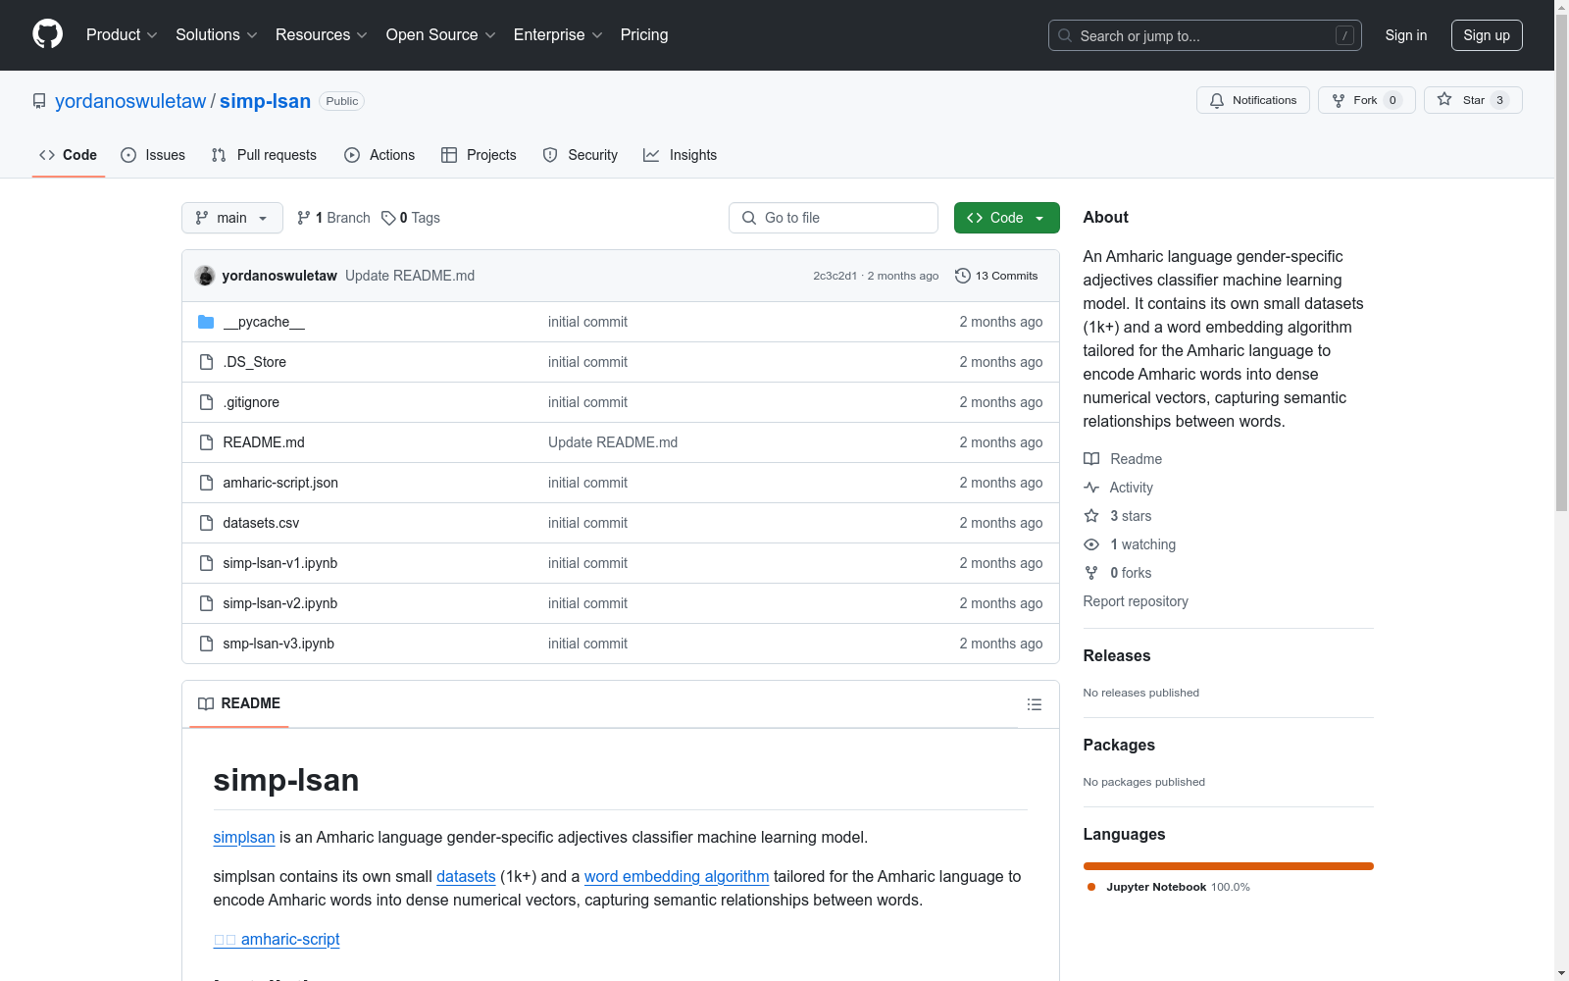Open the Code tab
1569x981 pixels.
[x=69, y=155]
